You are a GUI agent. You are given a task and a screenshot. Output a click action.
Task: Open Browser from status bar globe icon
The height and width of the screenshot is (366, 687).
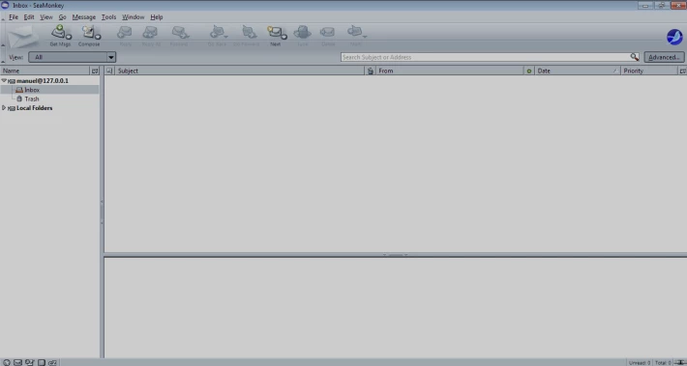7,362
